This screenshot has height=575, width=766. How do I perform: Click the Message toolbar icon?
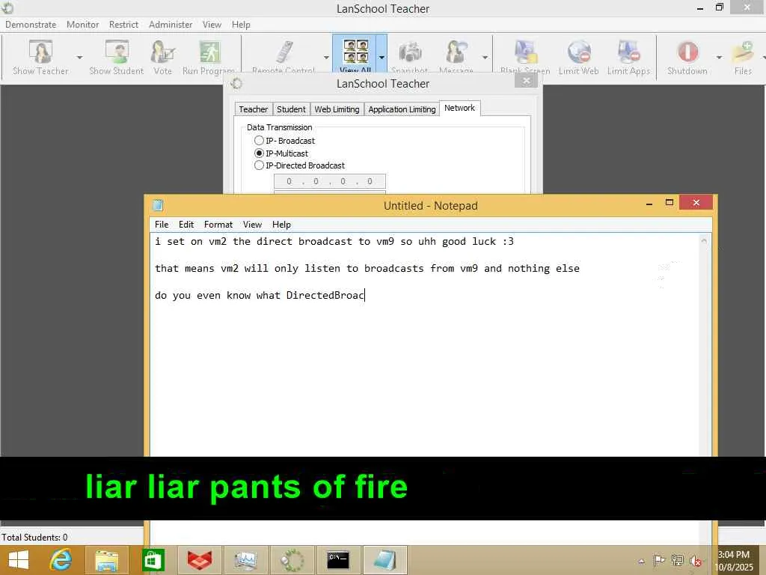coord(456,55)
